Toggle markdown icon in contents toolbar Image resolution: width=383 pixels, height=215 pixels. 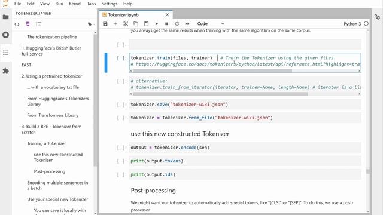[28, 24]
